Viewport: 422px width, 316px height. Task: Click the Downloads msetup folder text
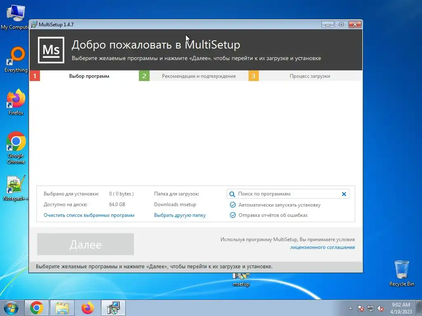175,204
